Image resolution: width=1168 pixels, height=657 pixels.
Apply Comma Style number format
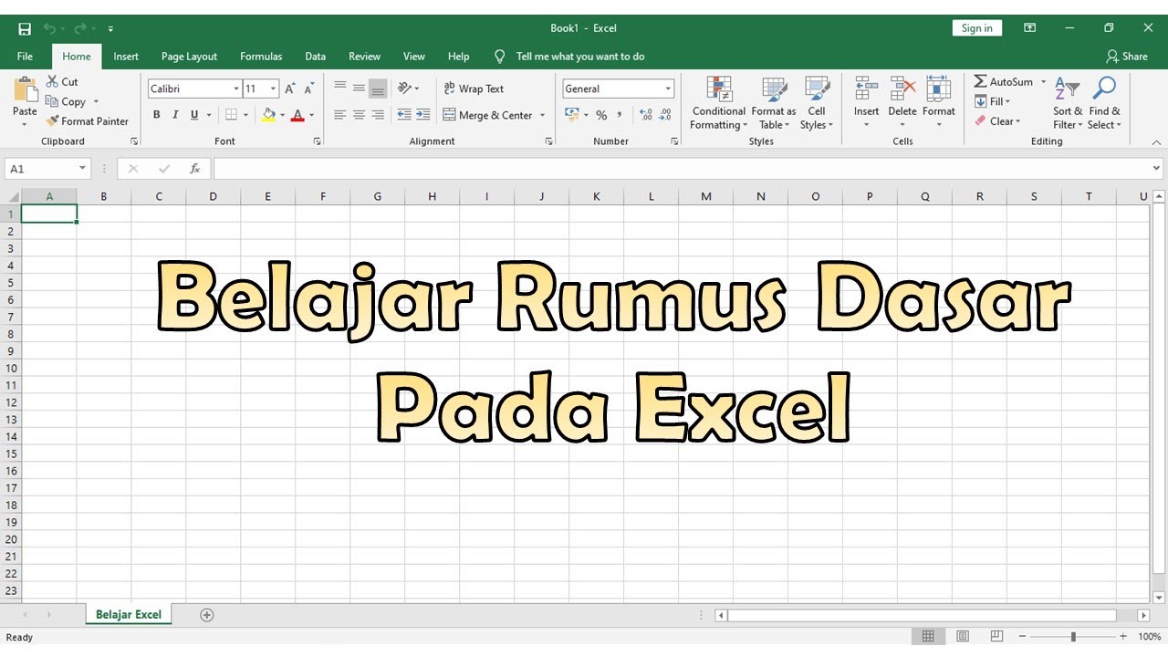[x=620, y=115]
